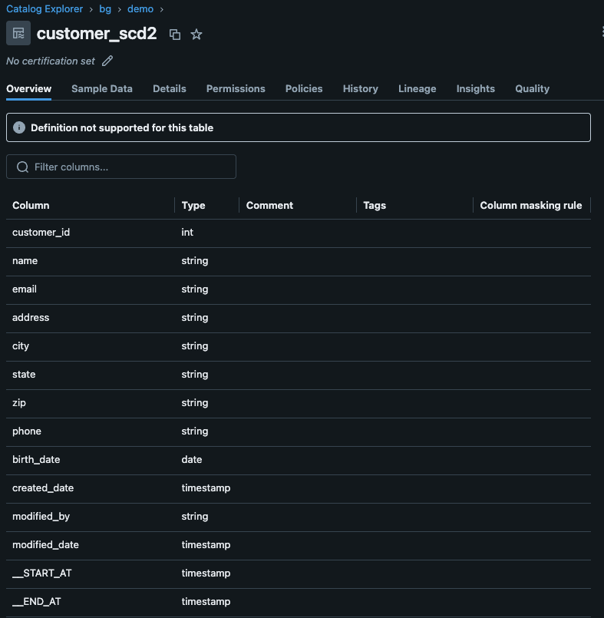Click the date type of birth_date
Viewport: 604px width, 618px height.
(x=192, y=460)
